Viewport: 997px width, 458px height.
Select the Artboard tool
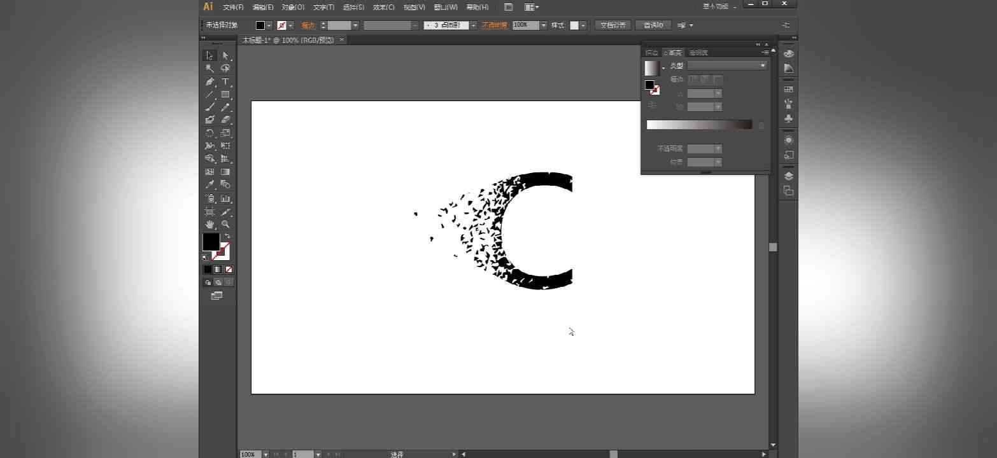click(x=209, y=211)
